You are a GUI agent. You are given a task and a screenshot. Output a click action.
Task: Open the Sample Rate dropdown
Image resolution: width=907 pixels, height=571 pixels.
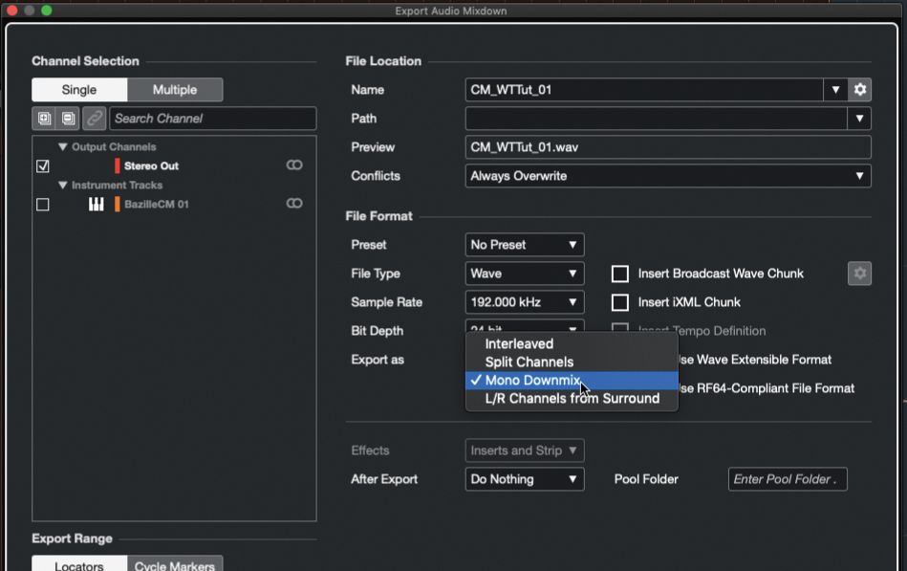click(x=524, y=302)
